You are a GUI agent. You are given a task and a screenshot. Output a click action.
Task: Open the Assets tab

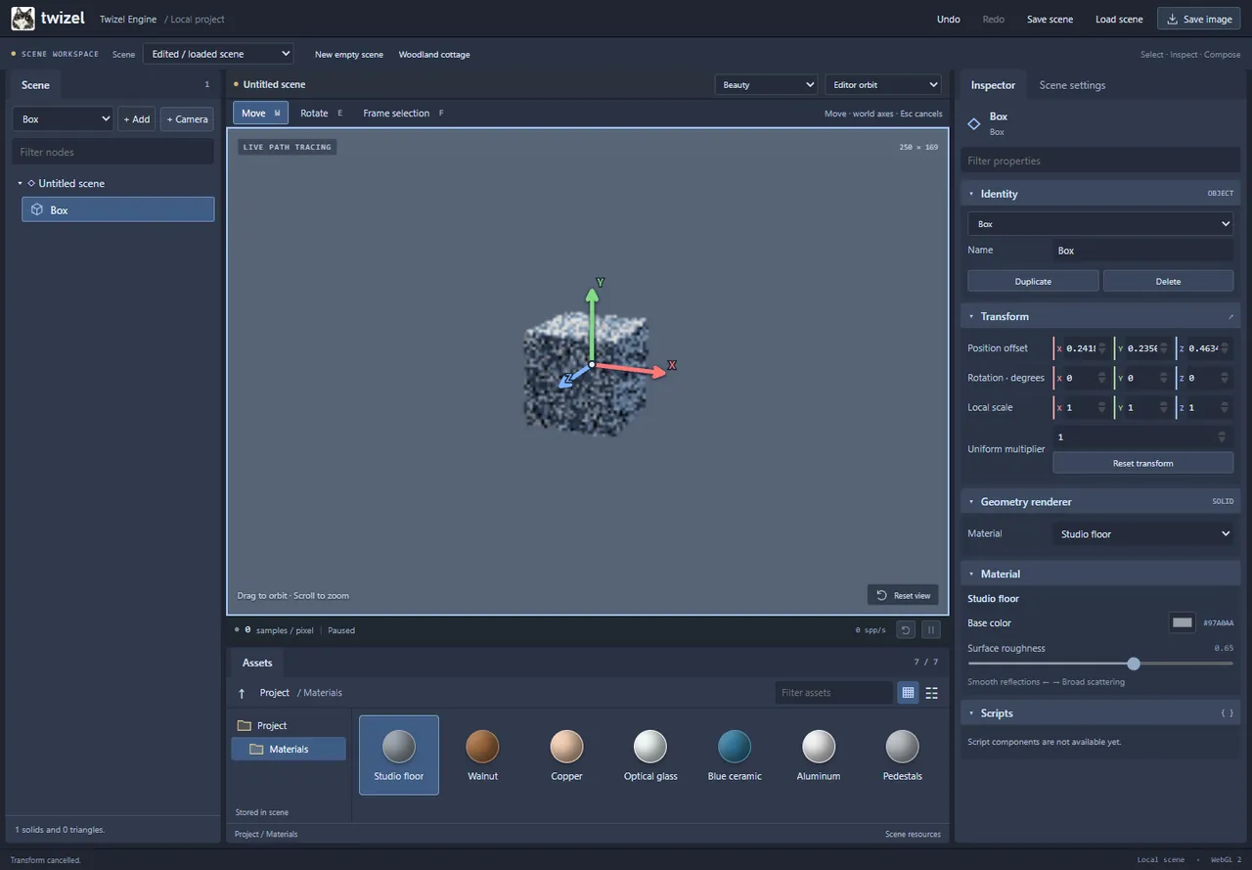[257, 663]
